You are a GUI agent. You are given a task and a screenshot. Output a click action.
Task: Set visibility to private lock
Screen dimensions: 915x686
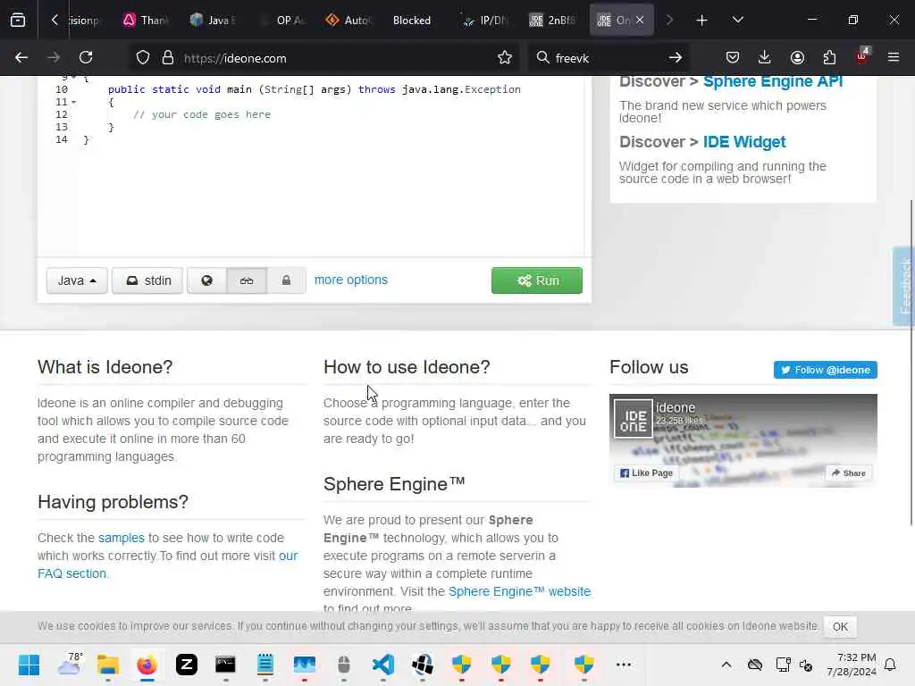286,280
